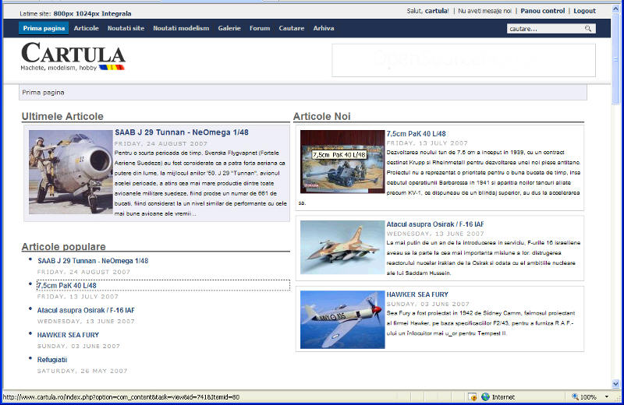The image size is (624, 405).
Task: Click the Internet zone globe icon
Action: pos(485,396)
